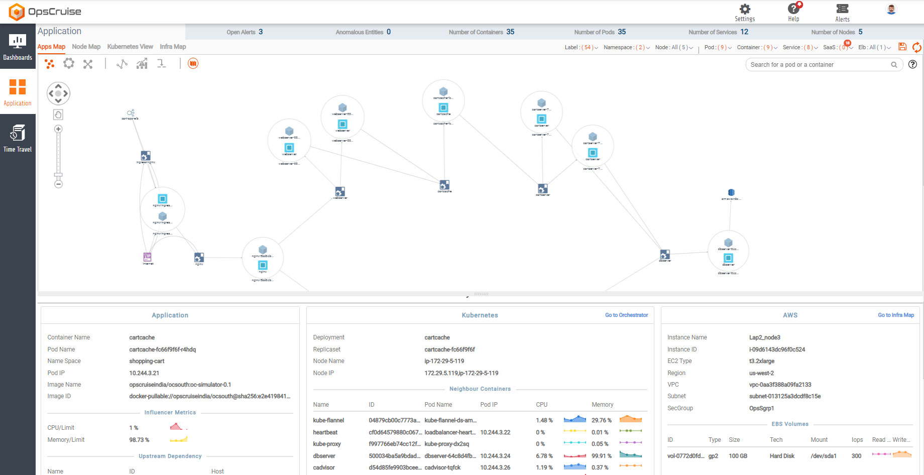
Task: Switch to the Kubernetes View tab
Action: pyautogui.click(x=130, y=47)
